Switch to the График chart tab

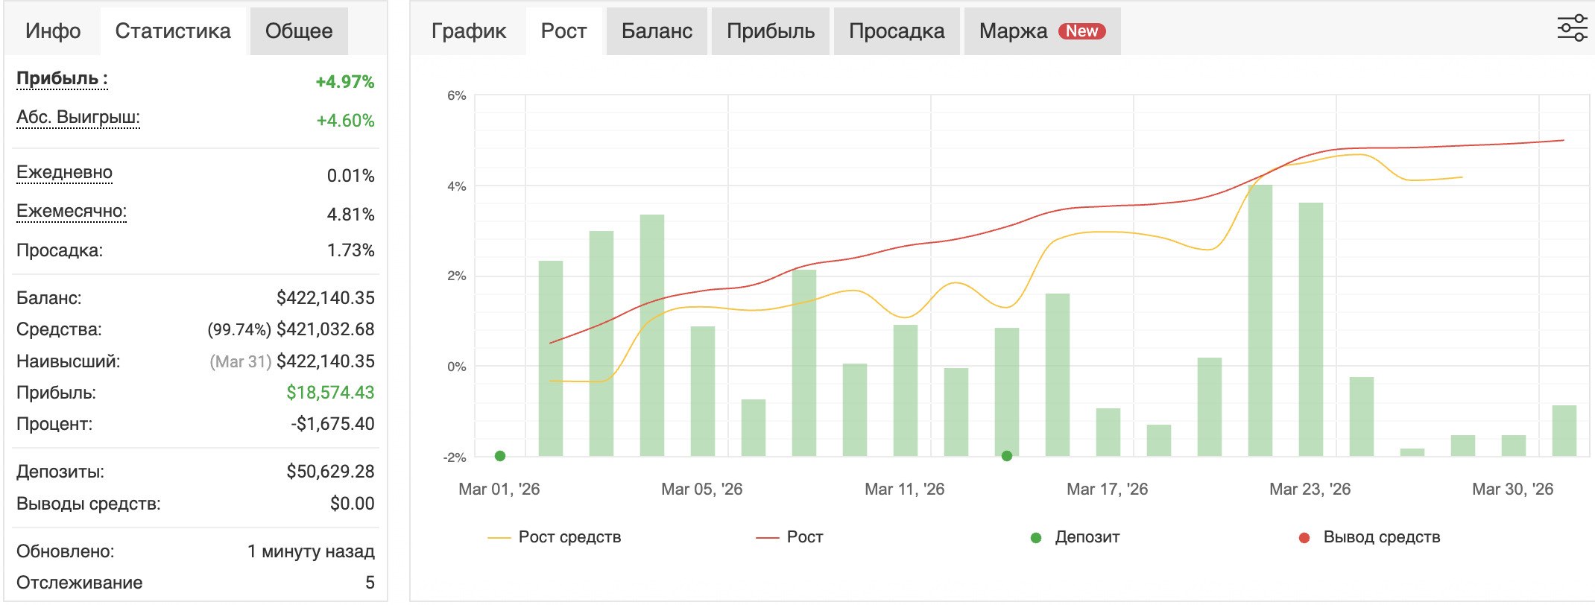(469, 31)
